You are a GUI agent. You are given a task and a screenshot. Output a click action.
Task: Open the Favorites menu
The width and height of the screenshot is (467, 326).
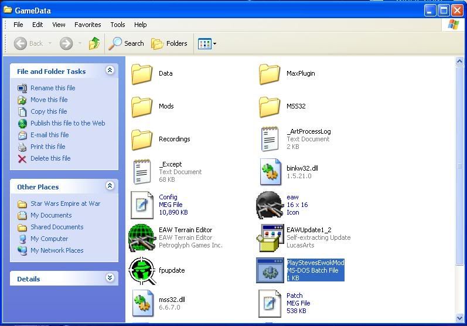[87, 25]
